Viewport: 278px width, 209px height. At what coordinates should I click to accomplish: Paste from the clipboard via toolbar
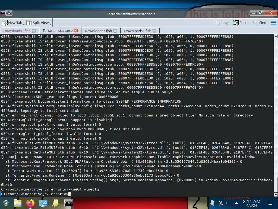pyautogui.click(x=241, y=23)
